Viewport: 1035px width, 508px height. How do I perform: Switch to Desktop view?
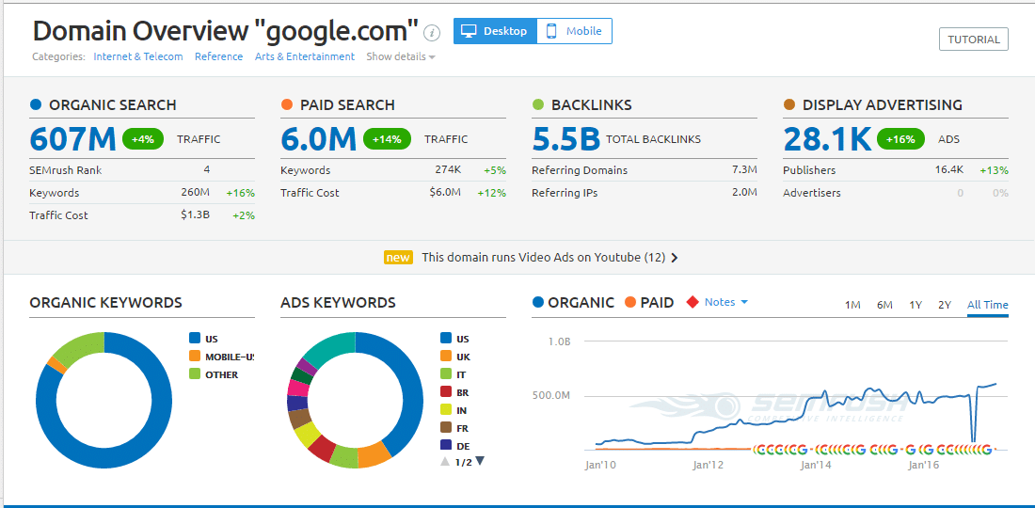coord(495,31)
